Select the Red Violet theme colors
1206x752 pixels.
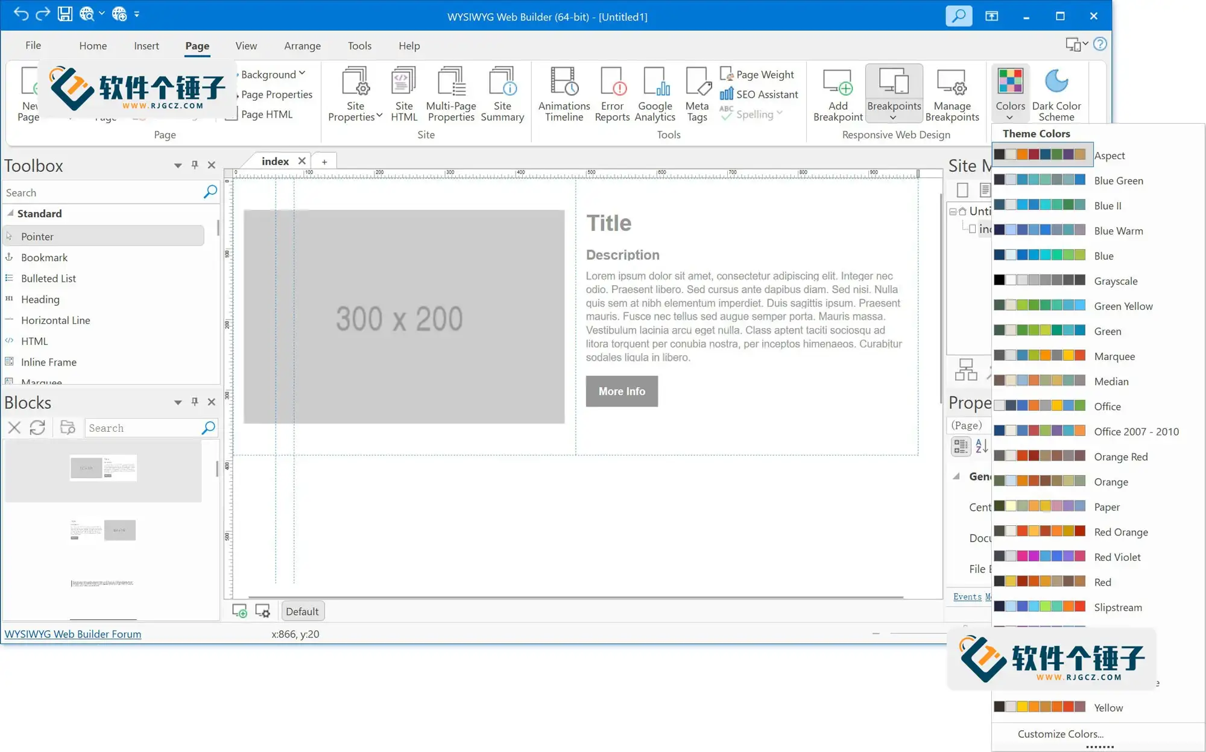pyautogui.click(x=1097, y=557)
